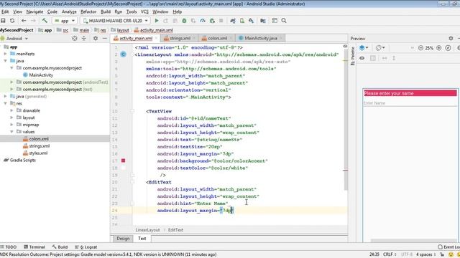Open Project panel settings gear

click(x=96, y=38)
